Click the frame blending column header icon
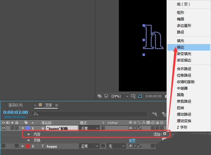Viewport: 211px width, 155px height. (x=148, y=122)
